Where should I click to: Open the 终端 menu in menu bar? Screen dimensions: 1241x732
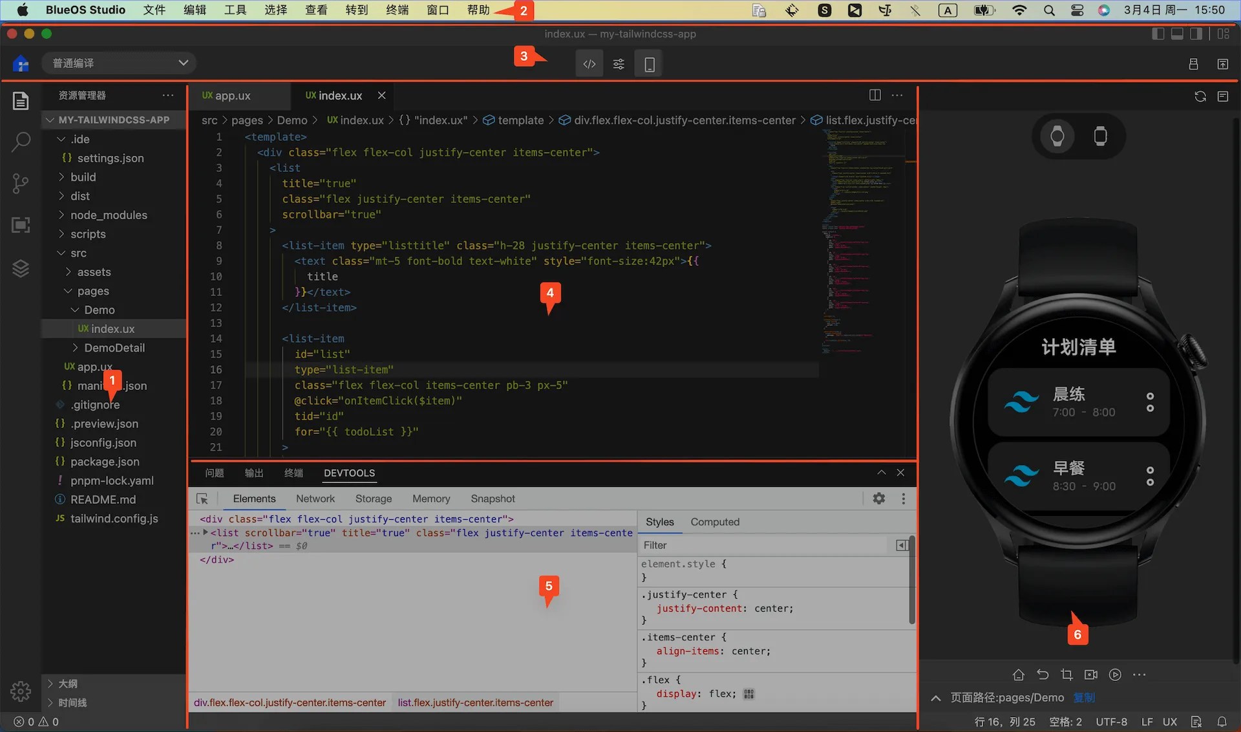397,10
